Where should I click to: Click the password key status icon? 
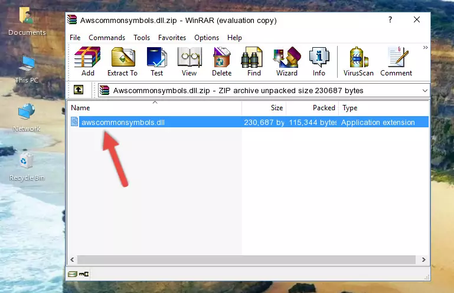84,274
